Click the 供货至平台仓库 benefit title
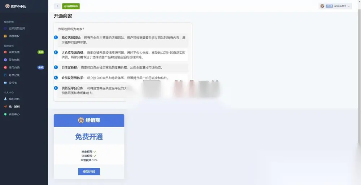The image size is (361, 185). tap(73, 88)
